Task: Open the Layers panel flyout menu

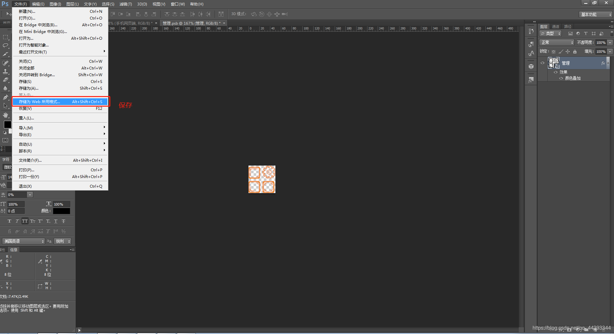Action: tap(611, 26)
